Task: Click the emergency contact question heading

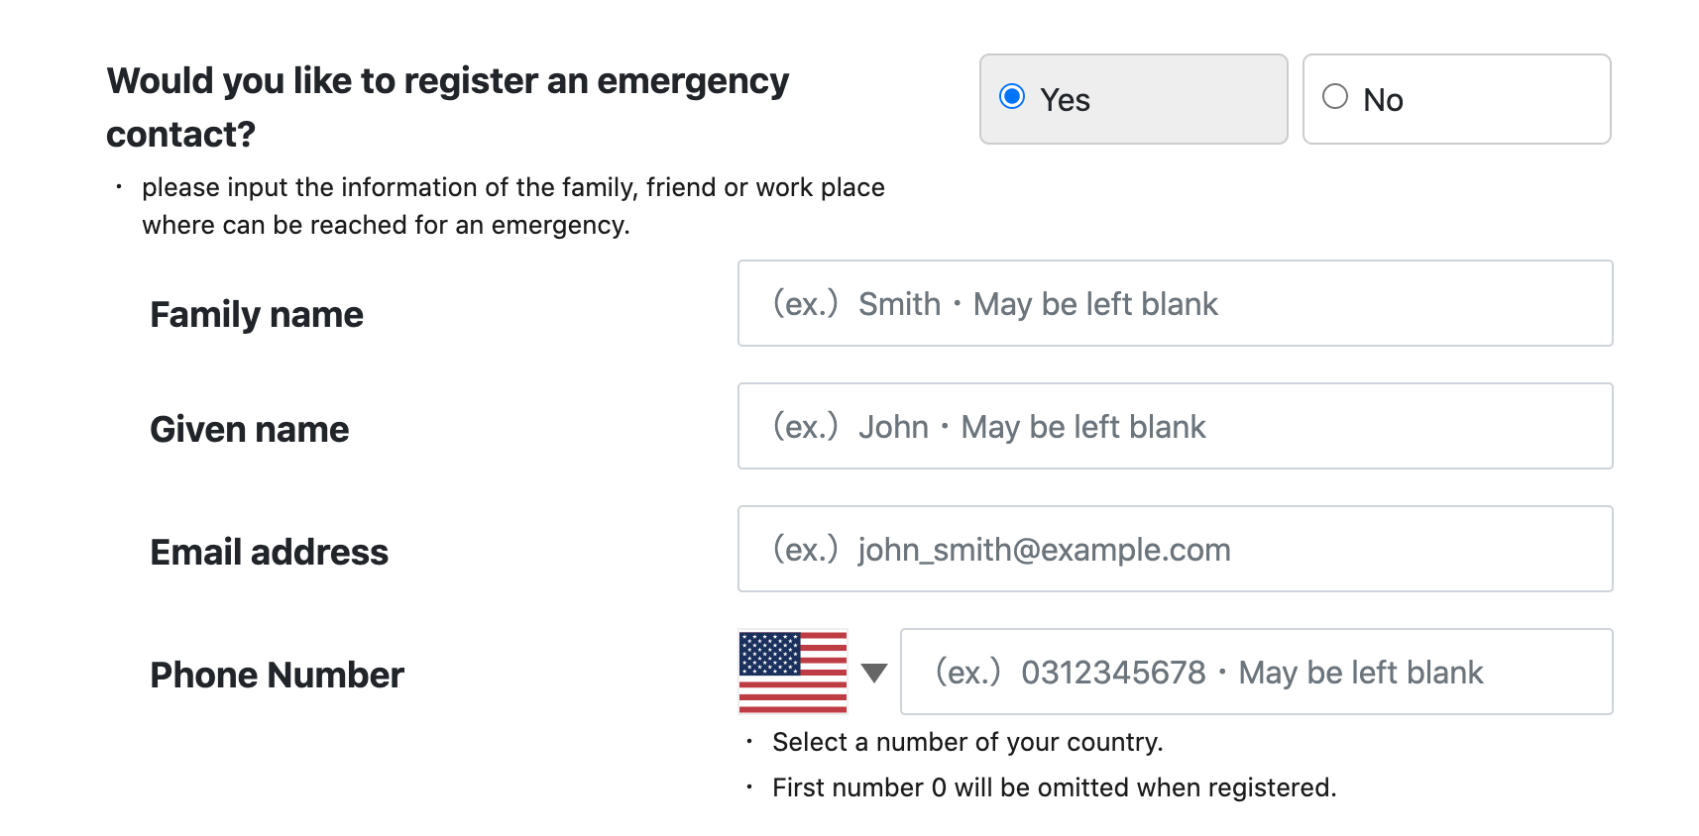Action: pyautogui.click(x=446, y=106)
